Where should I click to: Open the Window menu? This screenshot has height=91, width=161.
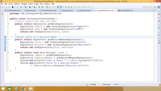pos(47,4)
